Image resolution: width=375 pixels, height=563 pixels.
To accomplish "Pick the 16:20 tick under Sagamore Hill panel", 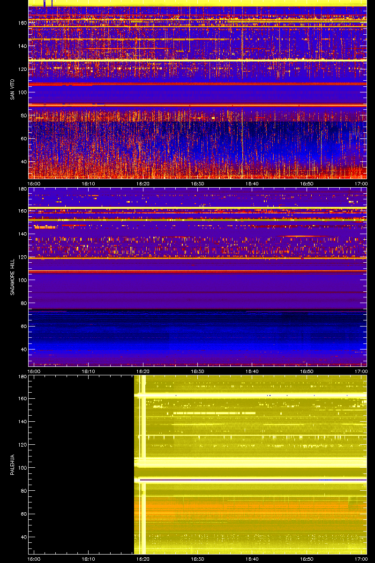I will point(143,372).
